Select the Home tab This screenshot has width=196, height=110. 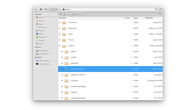pos(75,14)
